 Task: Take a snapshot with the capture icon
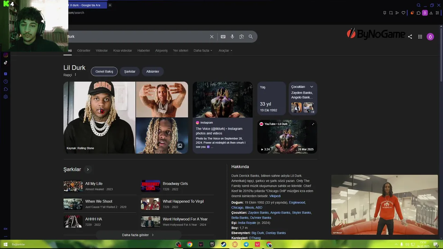click(x=391, y=13)
